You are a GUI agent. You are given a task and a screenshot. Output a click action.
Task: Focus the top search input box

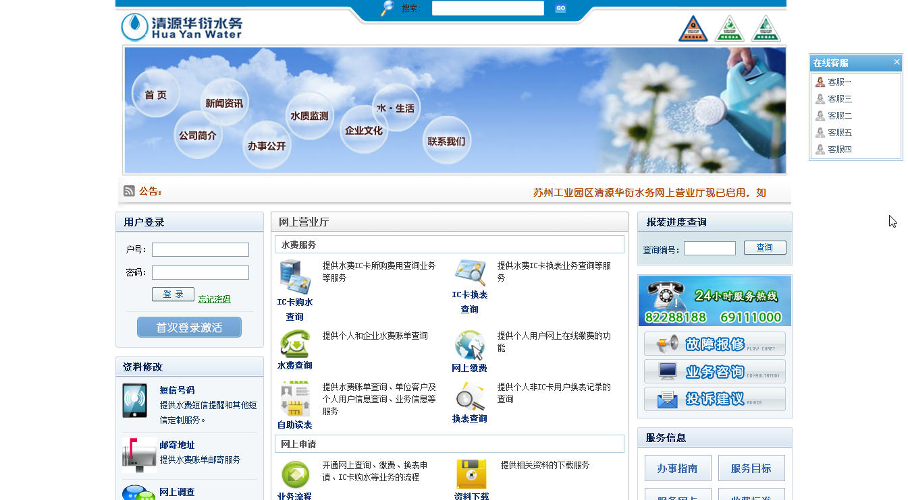pos(488,8)
